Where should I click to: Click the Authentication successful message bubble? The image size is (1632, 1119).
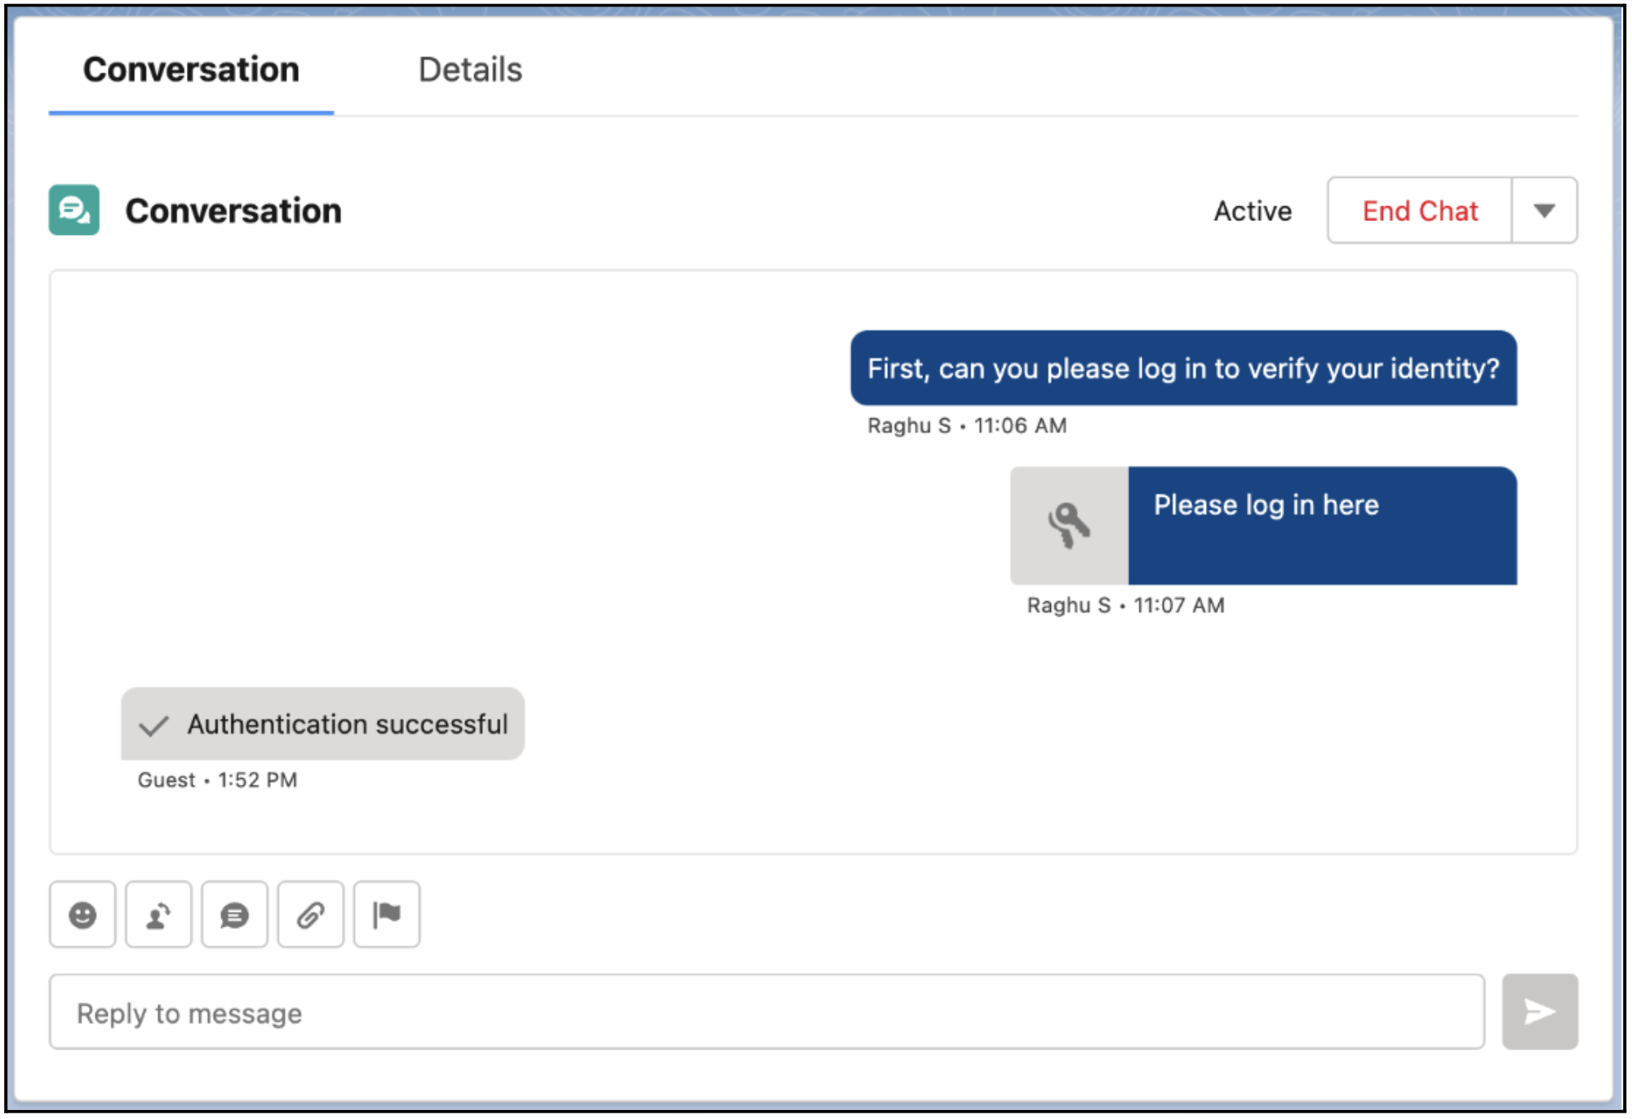(x=323, y=724)
